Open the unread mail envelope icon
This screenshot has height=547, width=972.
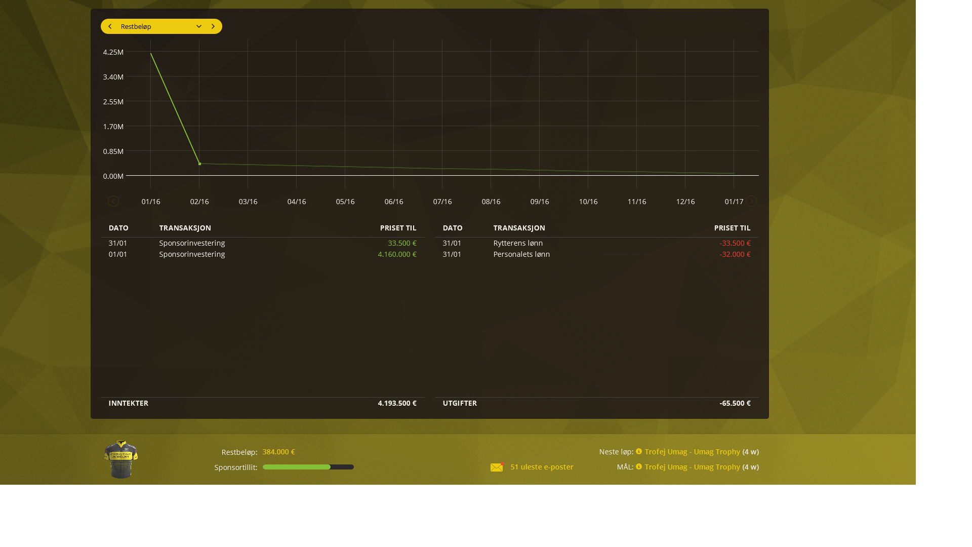coord(497,467)
